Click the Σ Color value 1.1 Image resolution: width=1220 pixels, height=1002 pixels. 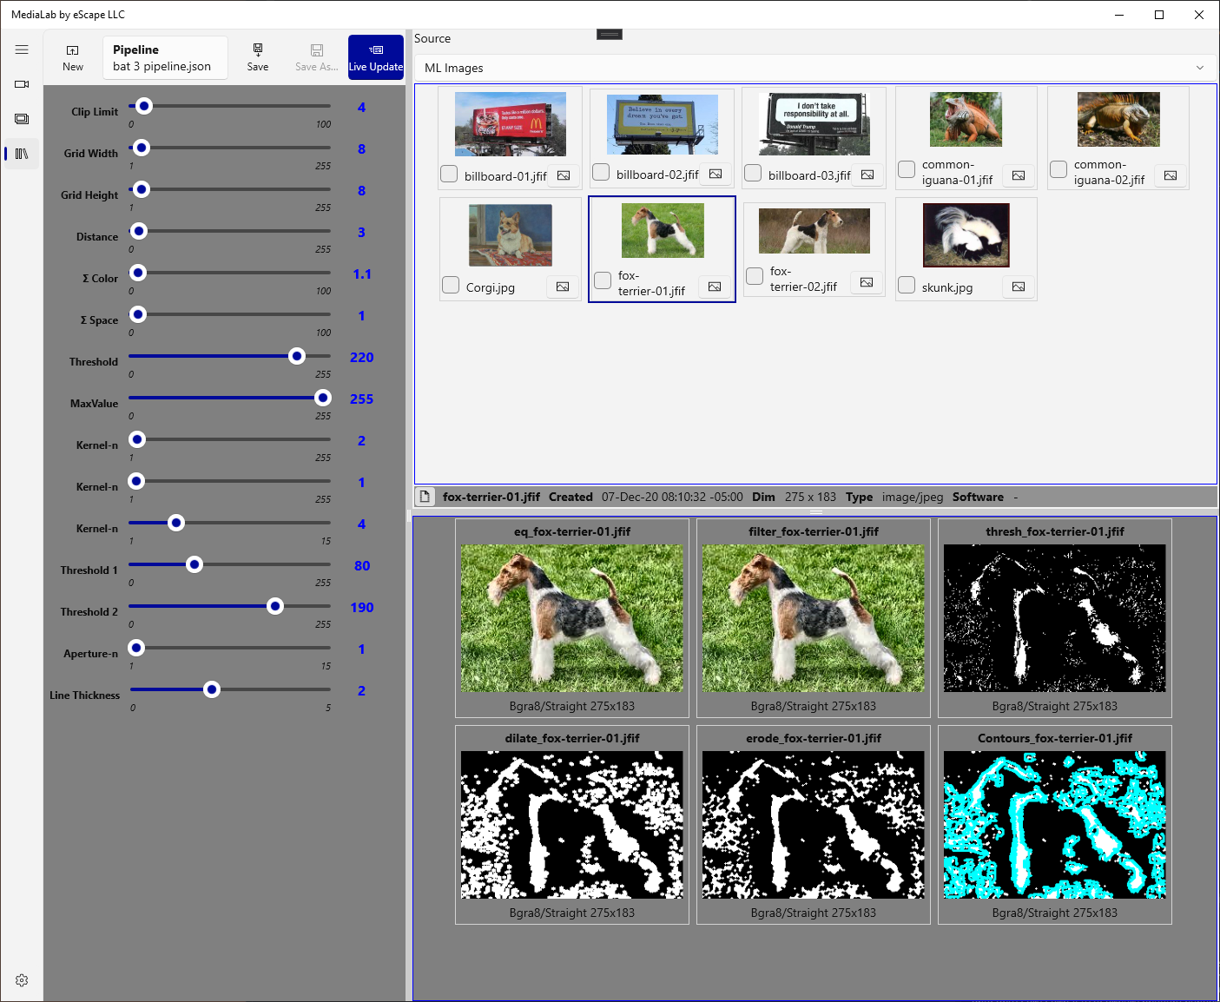pos(362,274)
